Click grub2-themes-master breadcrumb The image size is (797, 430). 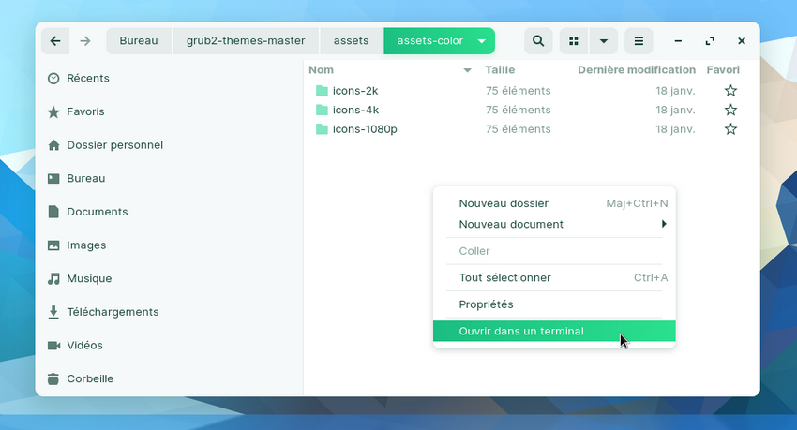pyautogui.click(x=246, y=41)
